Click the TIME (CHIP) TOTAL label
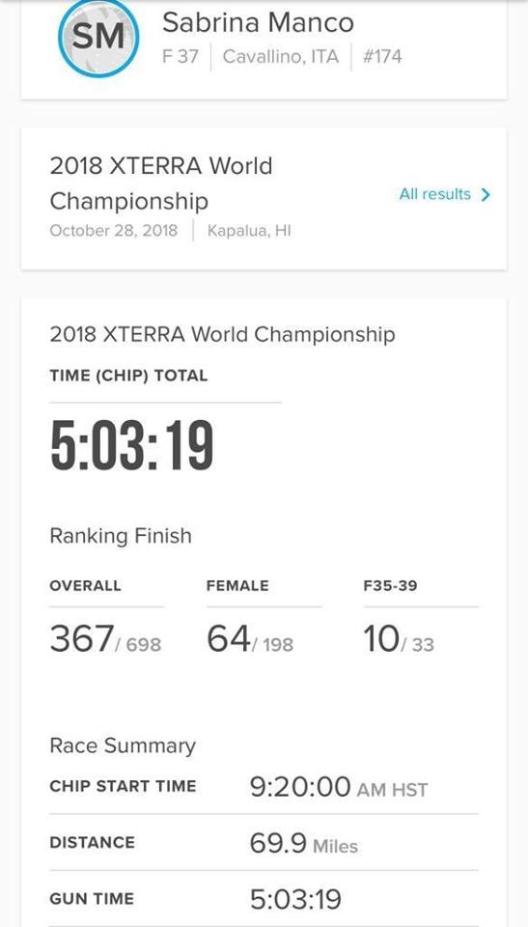 tap(128, 376)
